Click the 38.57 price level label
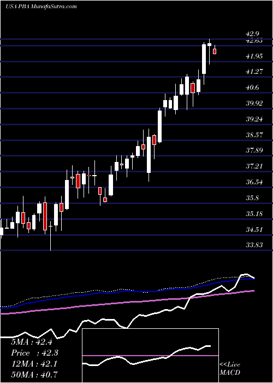Image resolution: width=273 pixels, height=383 pixels. [254, 135]
